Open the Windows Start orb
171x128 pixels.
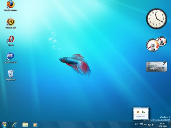click(4, 125)
